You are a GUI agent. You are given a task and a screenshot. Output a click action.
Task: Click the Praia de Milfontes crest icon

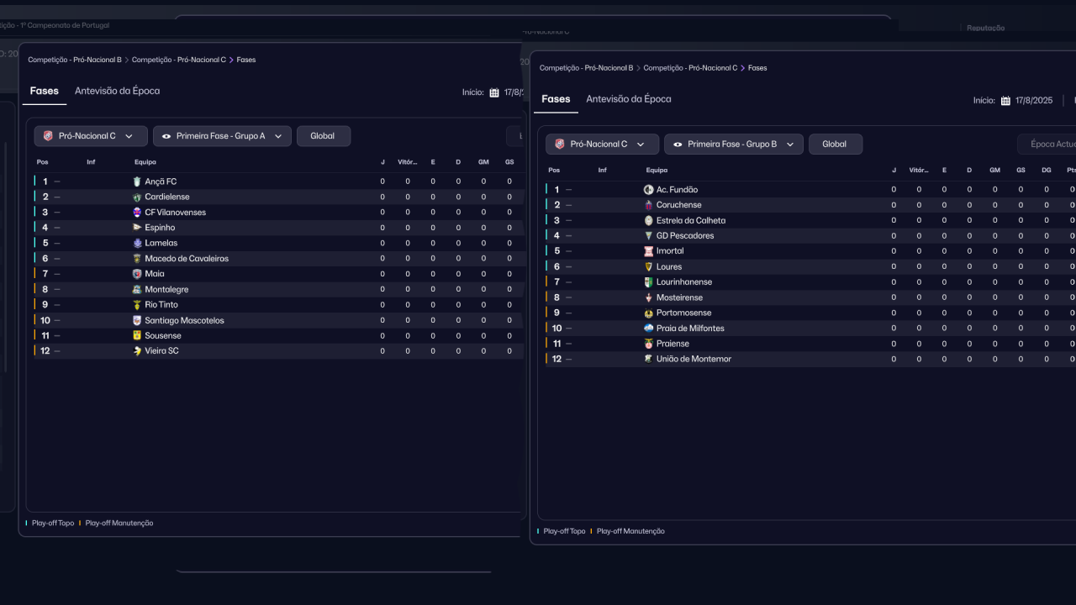648,329
